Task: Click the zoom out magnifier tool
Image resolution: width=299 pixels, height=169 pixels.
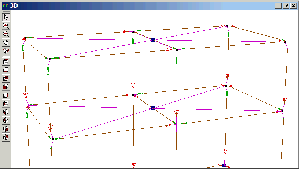Action: click(6, 34)
